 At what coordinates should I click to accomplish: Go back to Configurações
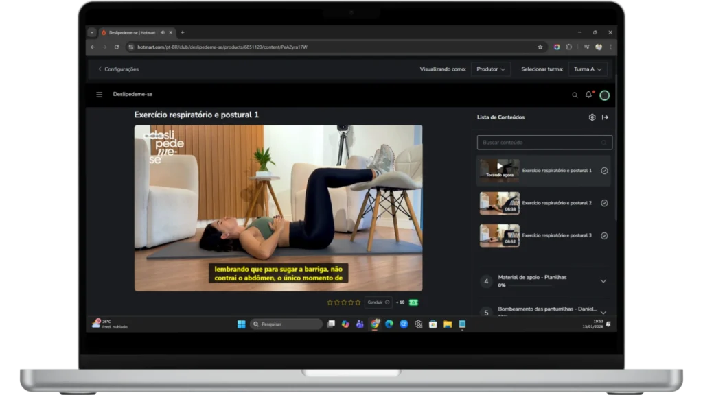point(118,69)
